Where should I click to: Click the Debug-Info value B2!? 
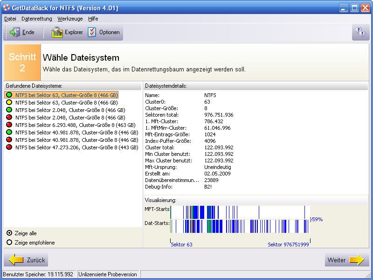click(x=208, y=187)
